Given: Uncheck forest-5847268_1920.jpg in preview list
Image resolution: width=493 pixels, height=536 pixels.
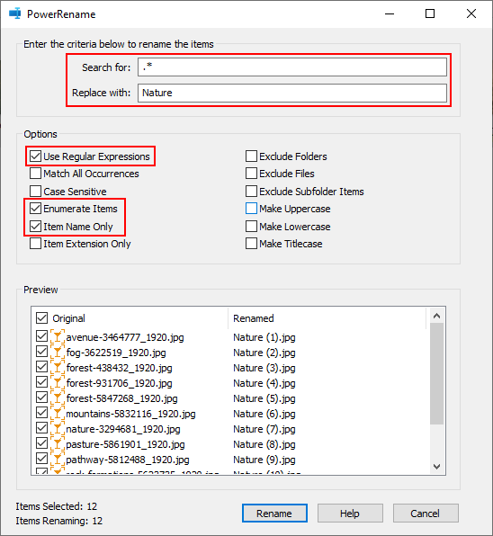Looking at the screenshot, I should [x=41, y=398].
